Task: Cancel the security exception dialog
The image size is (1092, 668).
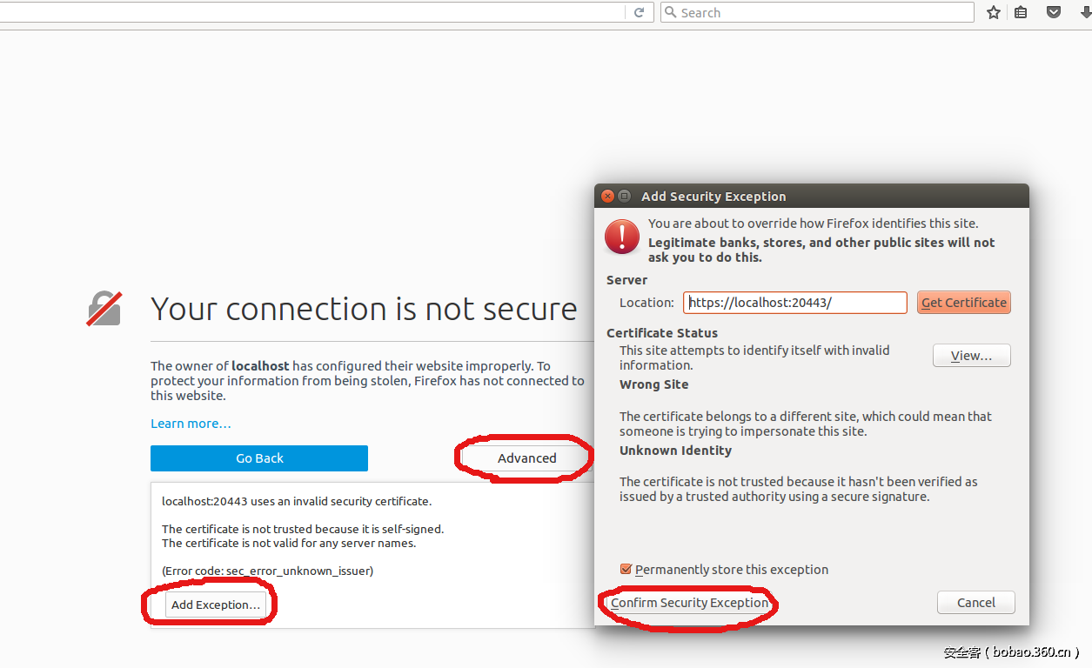Action: 975,603
